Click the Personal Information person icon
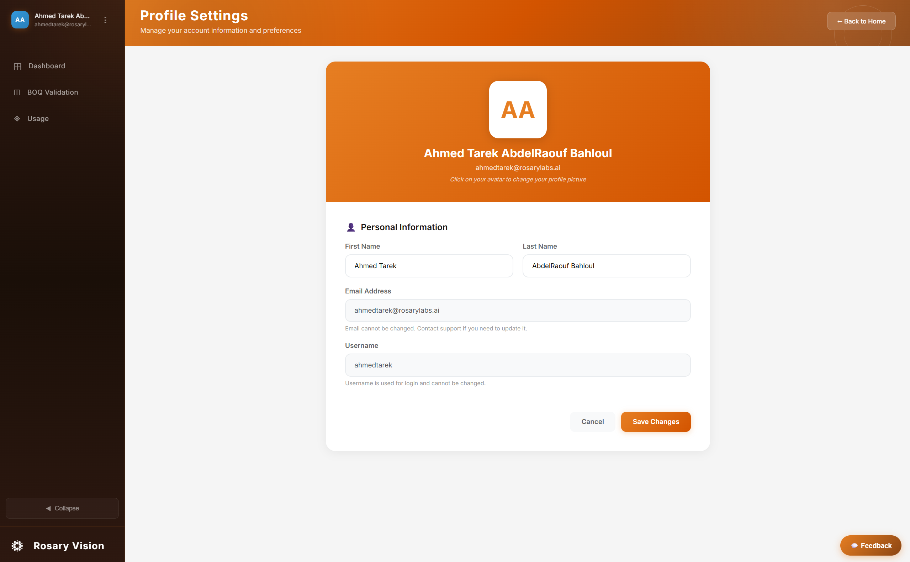 [350, 227]
